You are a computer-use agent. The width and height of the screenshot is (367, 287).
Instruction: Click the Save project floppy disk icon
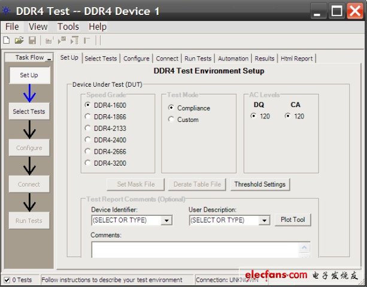pos(32,41)
